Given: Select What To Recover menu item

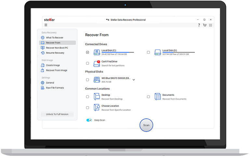Looking at the screenshot, I should 57,38.
